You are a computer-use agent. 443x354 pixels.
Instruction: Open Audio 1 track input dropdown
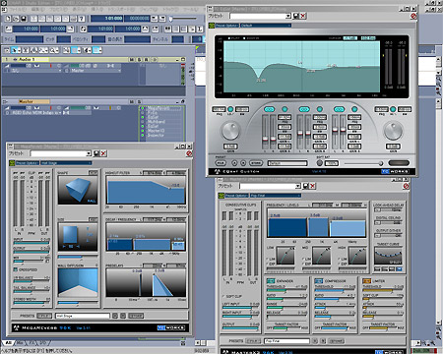(x=60, y=71)
